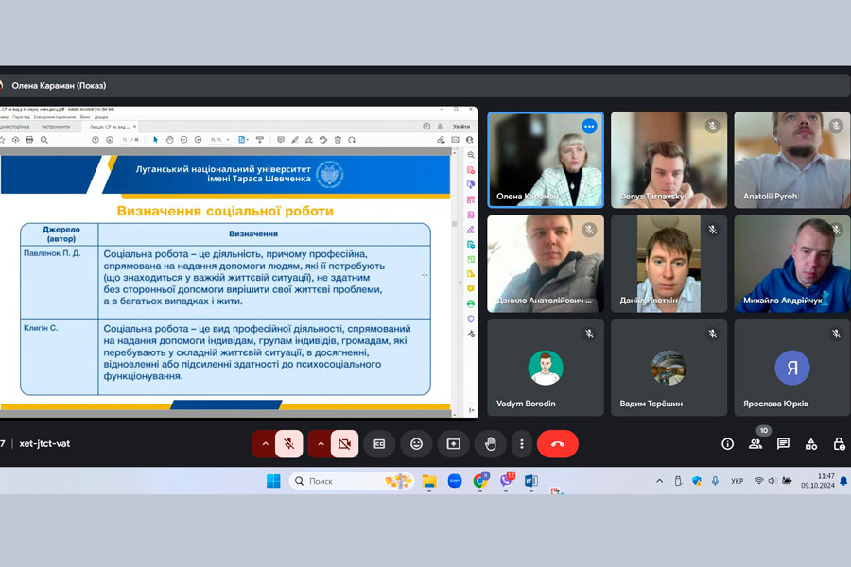Raise hand in the meeting

click(x=490, y=444)
